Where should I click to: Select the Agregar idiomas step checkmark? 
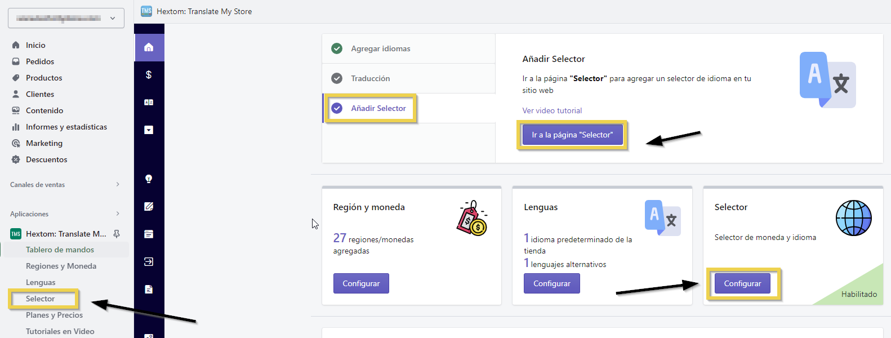click(337, 49)
